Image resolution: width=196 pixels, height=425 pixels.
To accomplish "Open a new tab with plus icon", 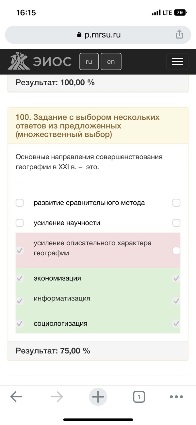I will 98,397.
